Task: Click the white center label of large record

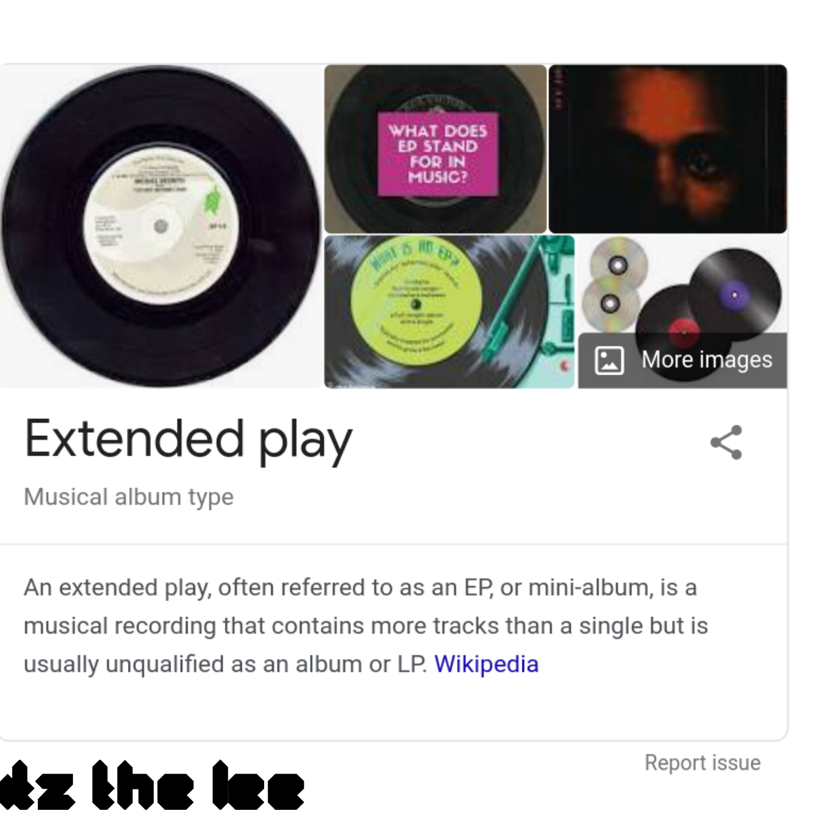Action: pos(161,226)
